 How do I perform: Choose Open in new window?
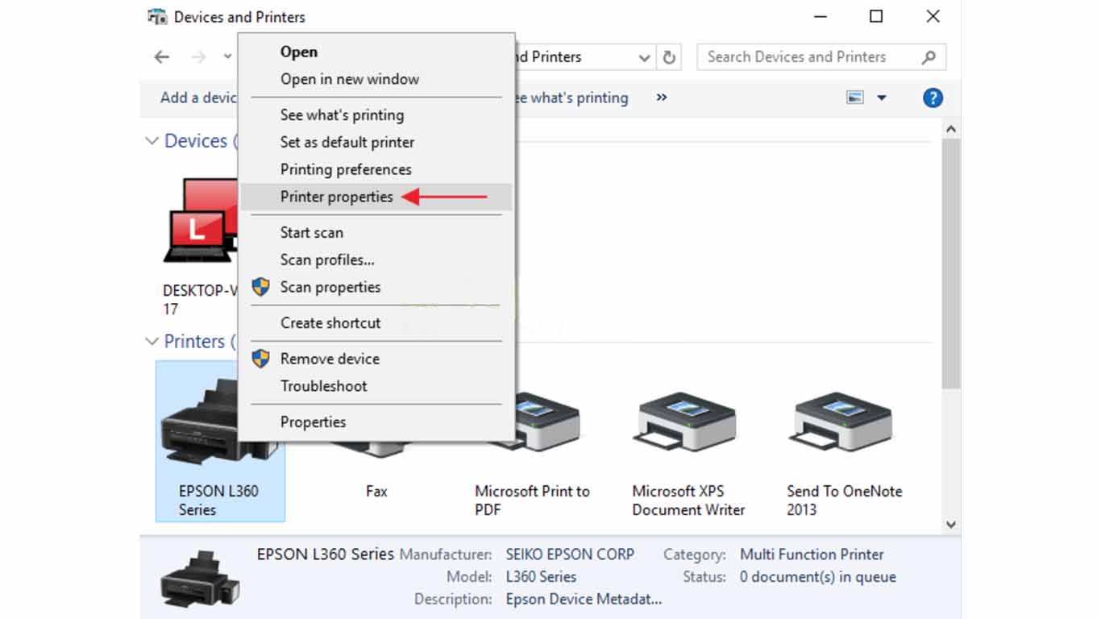pos(376,79)
